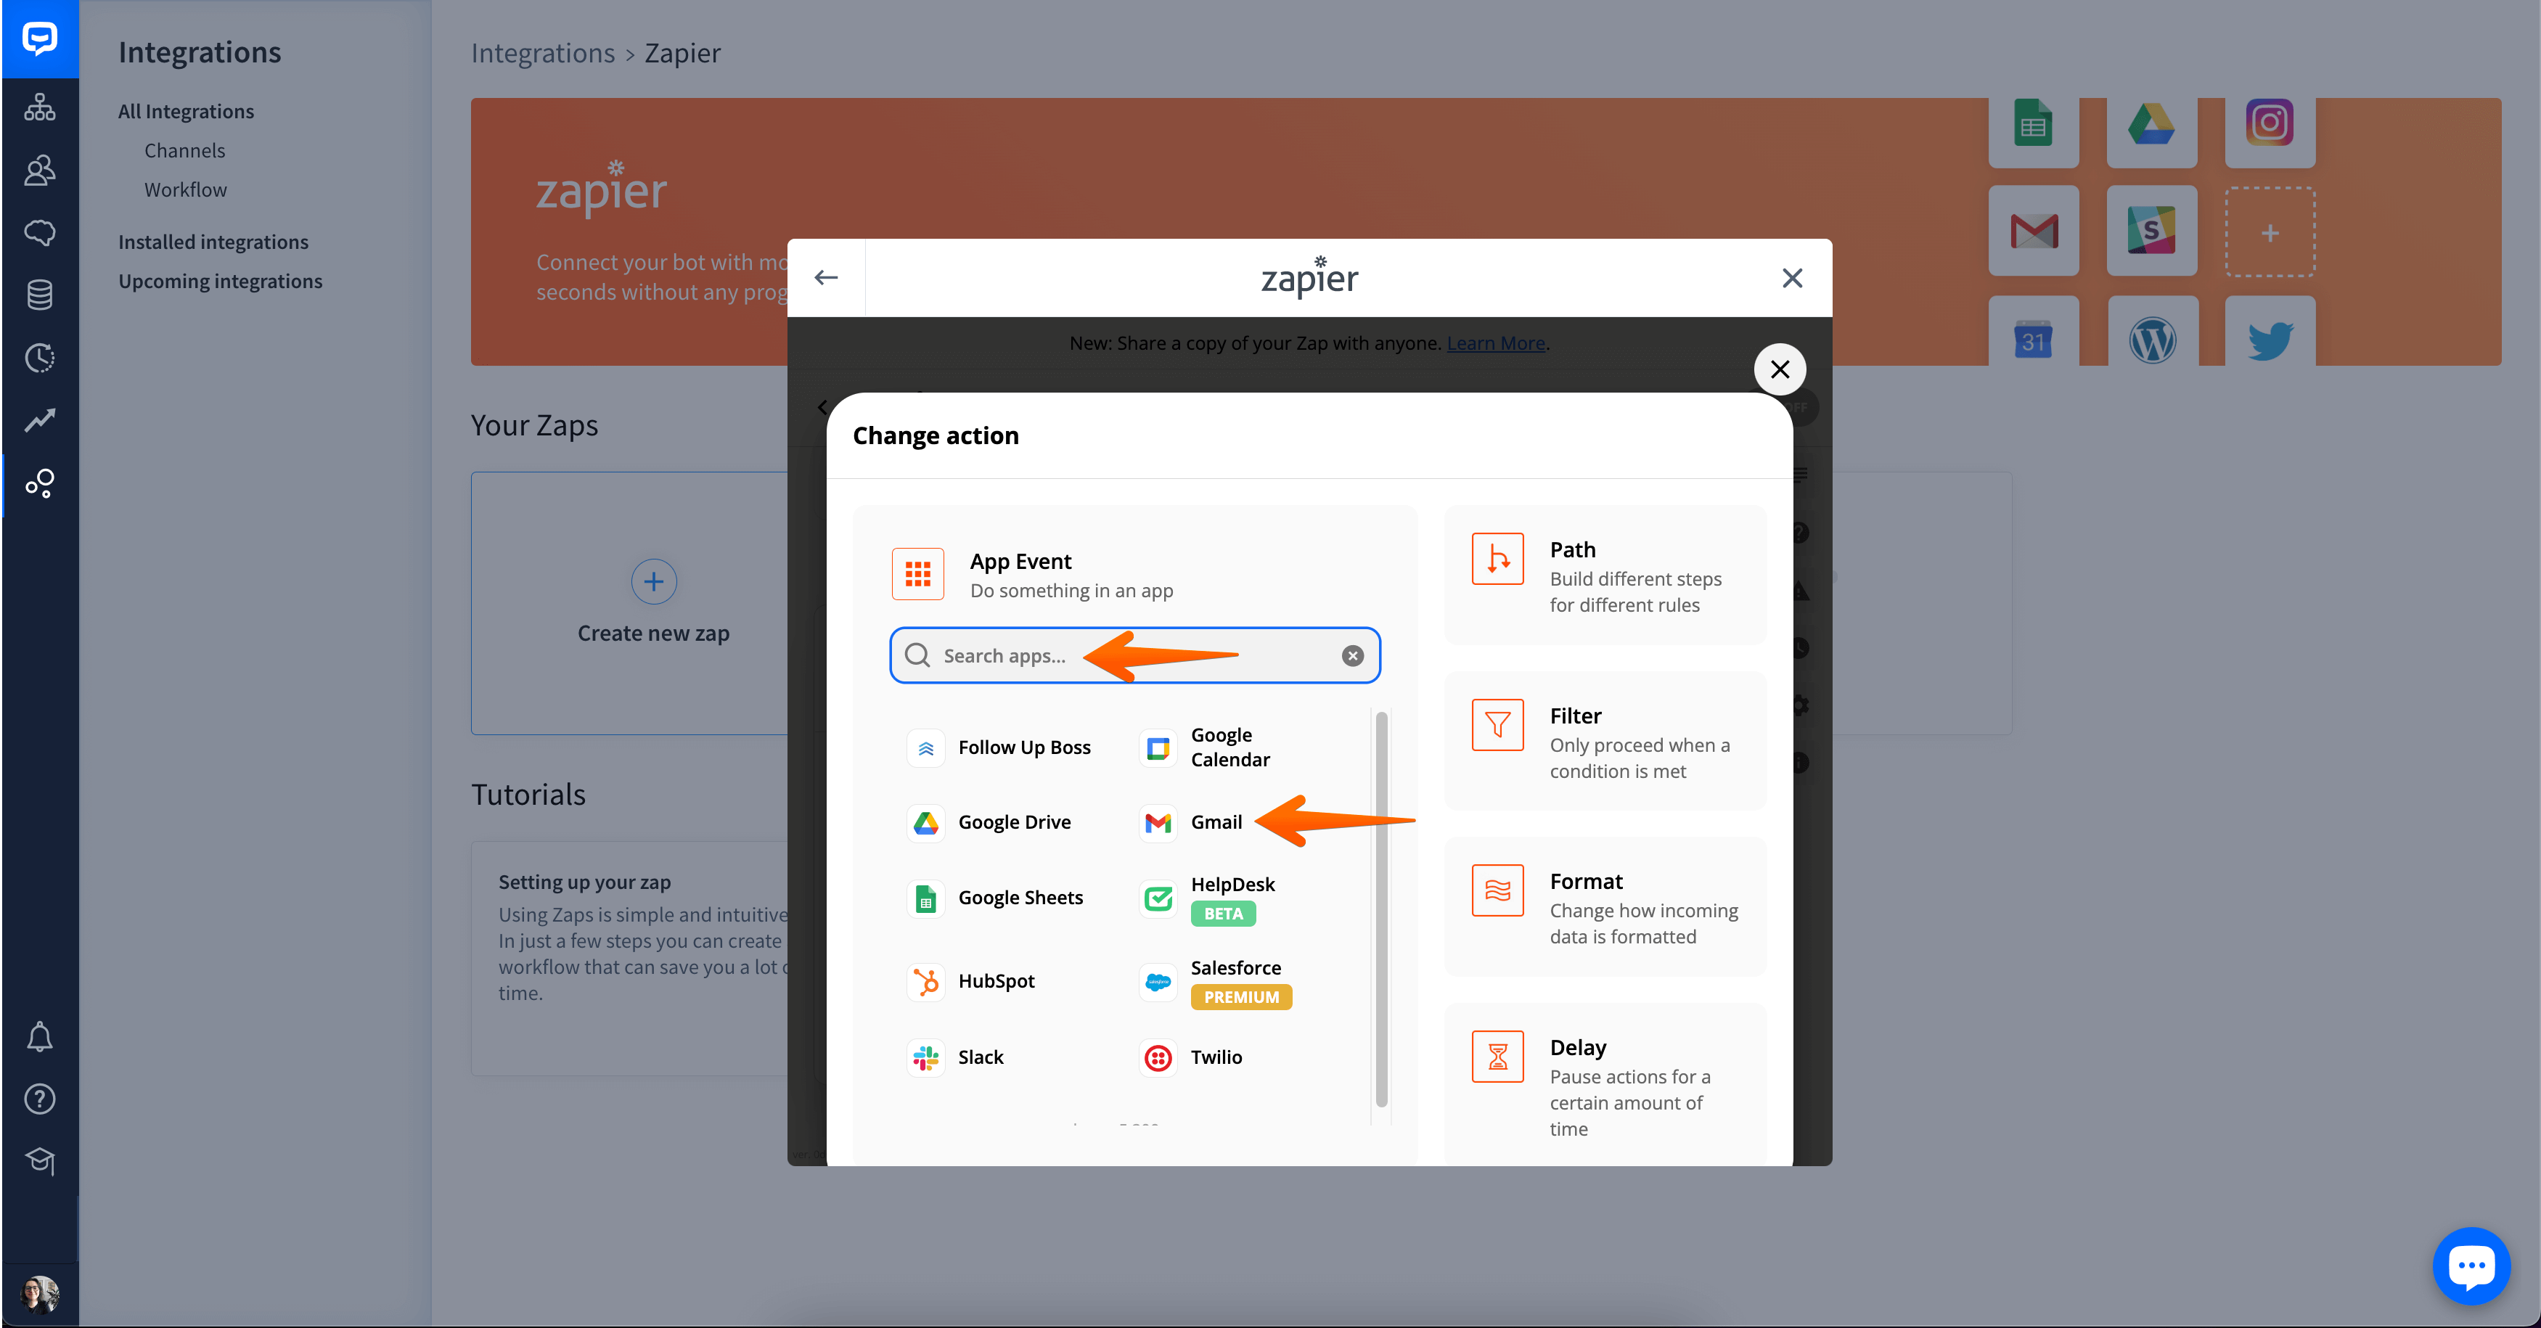Viewport: 2541px width, 1328px height.
Task: Focus the Search apps input field
Action: 1134,655
